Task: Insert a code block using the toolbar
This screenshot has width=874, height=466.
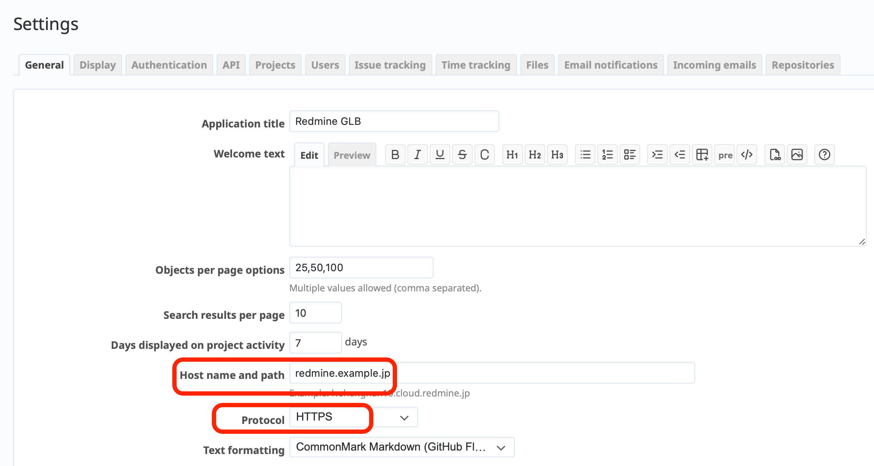Action: click(x=747, y=154)
